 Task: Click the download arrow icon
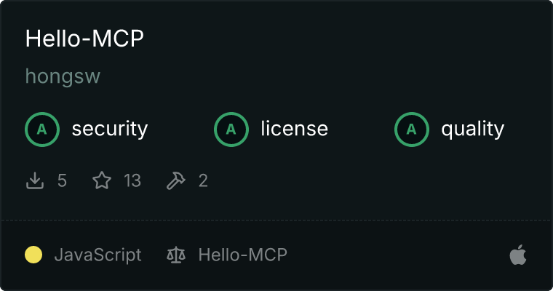[x=35, y=180]
